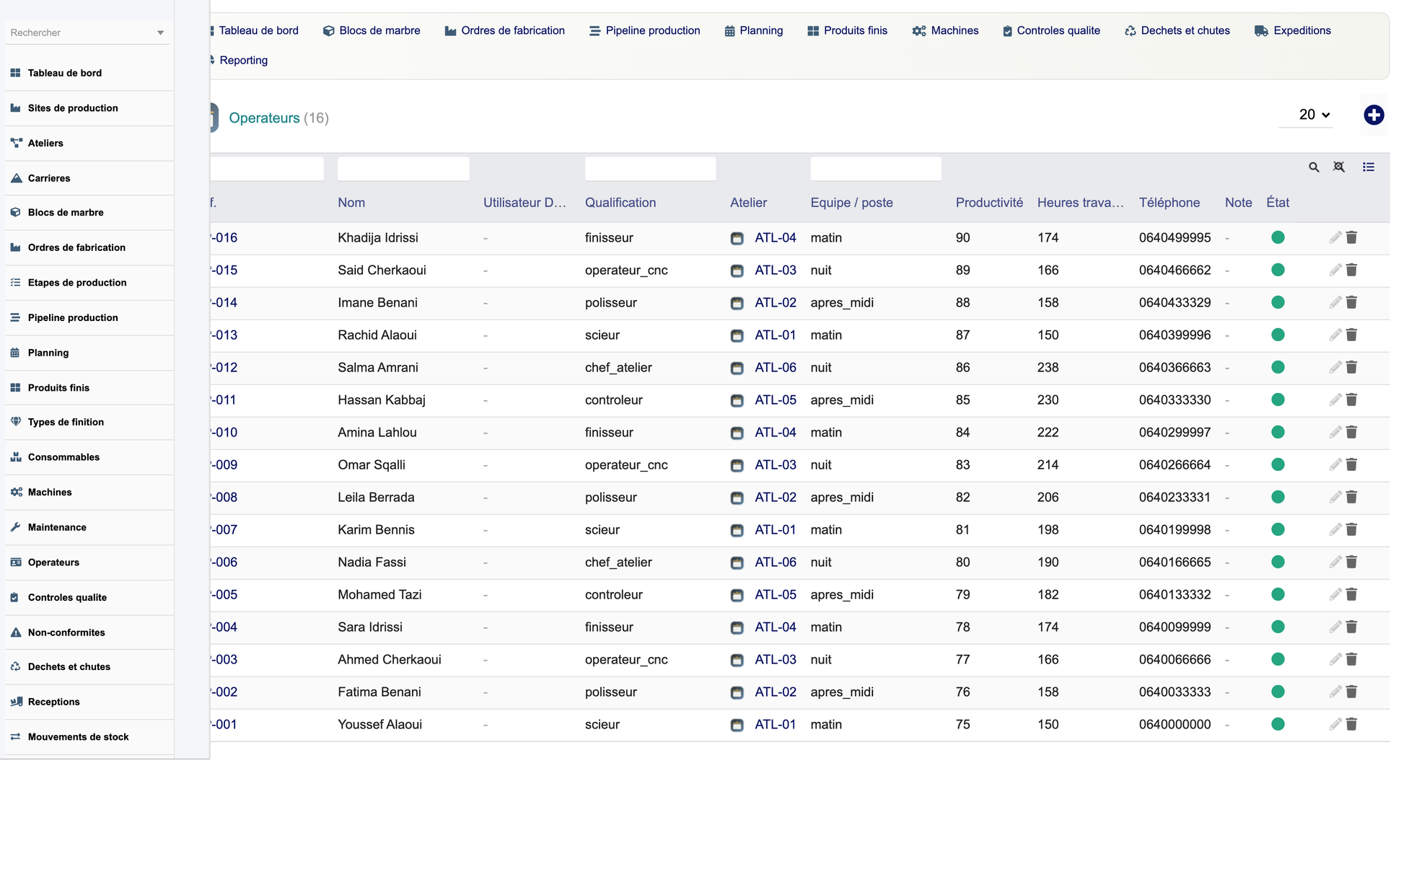Viewport: 1404px width, 877px height.
Task: Open ATL-06 link in Salma Amrani row
Action: (x=776, y=367)
